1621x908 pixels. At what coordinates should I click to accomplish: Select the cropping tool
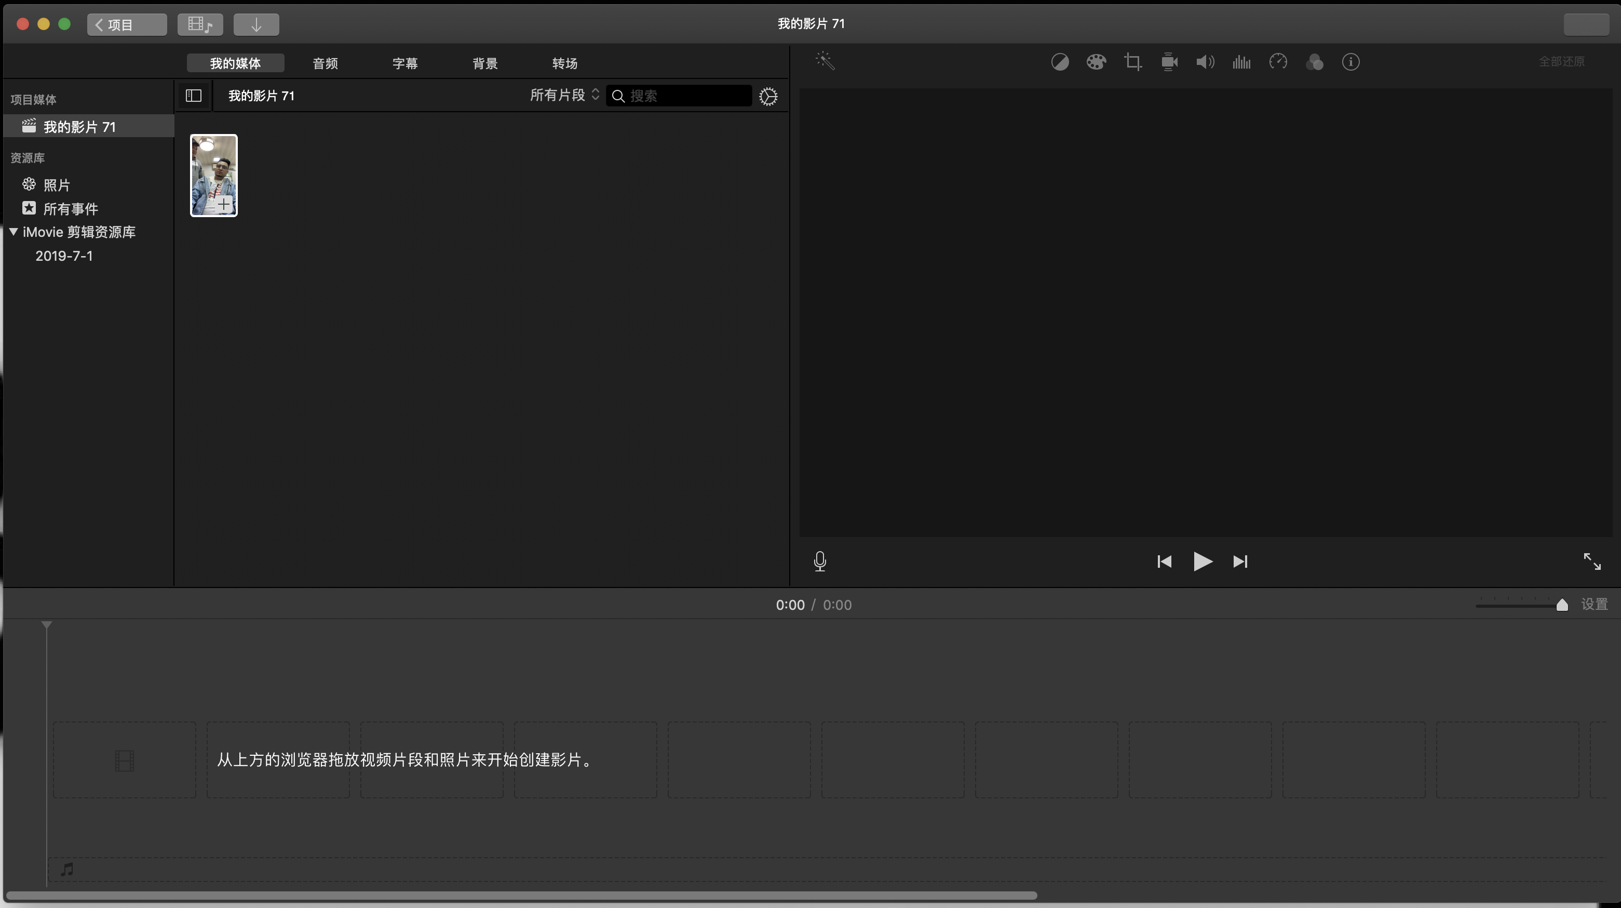tap(1132, 62)
